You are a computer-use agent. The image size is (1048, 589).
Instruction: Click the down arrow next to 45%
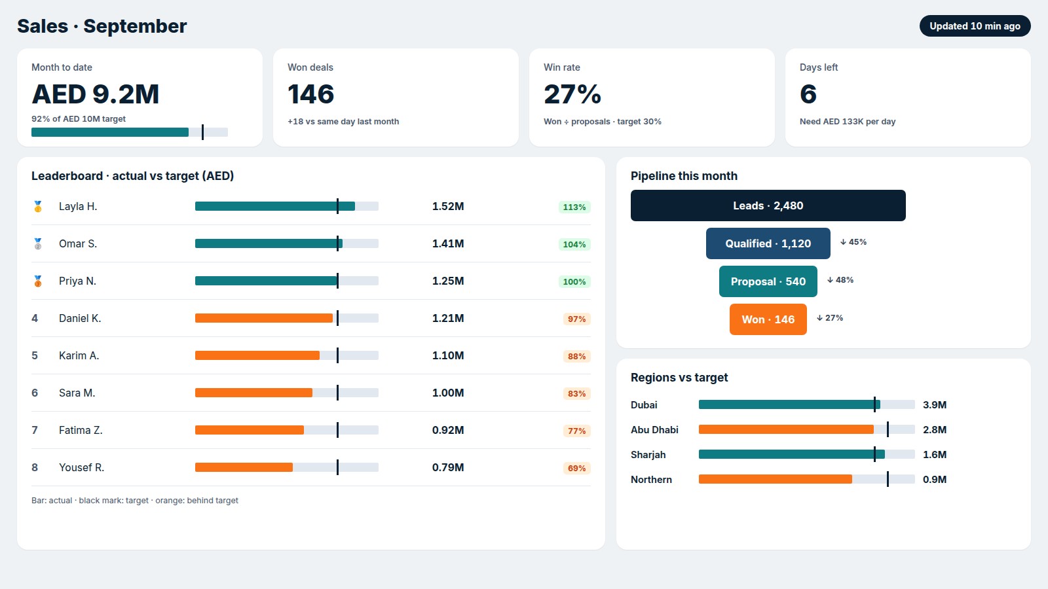[844, 242]
